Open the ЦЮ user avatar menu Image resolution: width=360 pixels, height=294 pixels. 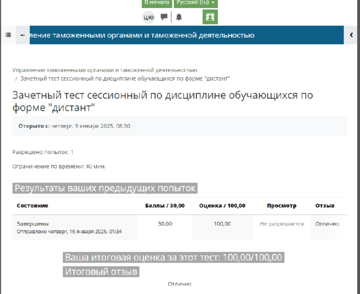click(148, 17)
